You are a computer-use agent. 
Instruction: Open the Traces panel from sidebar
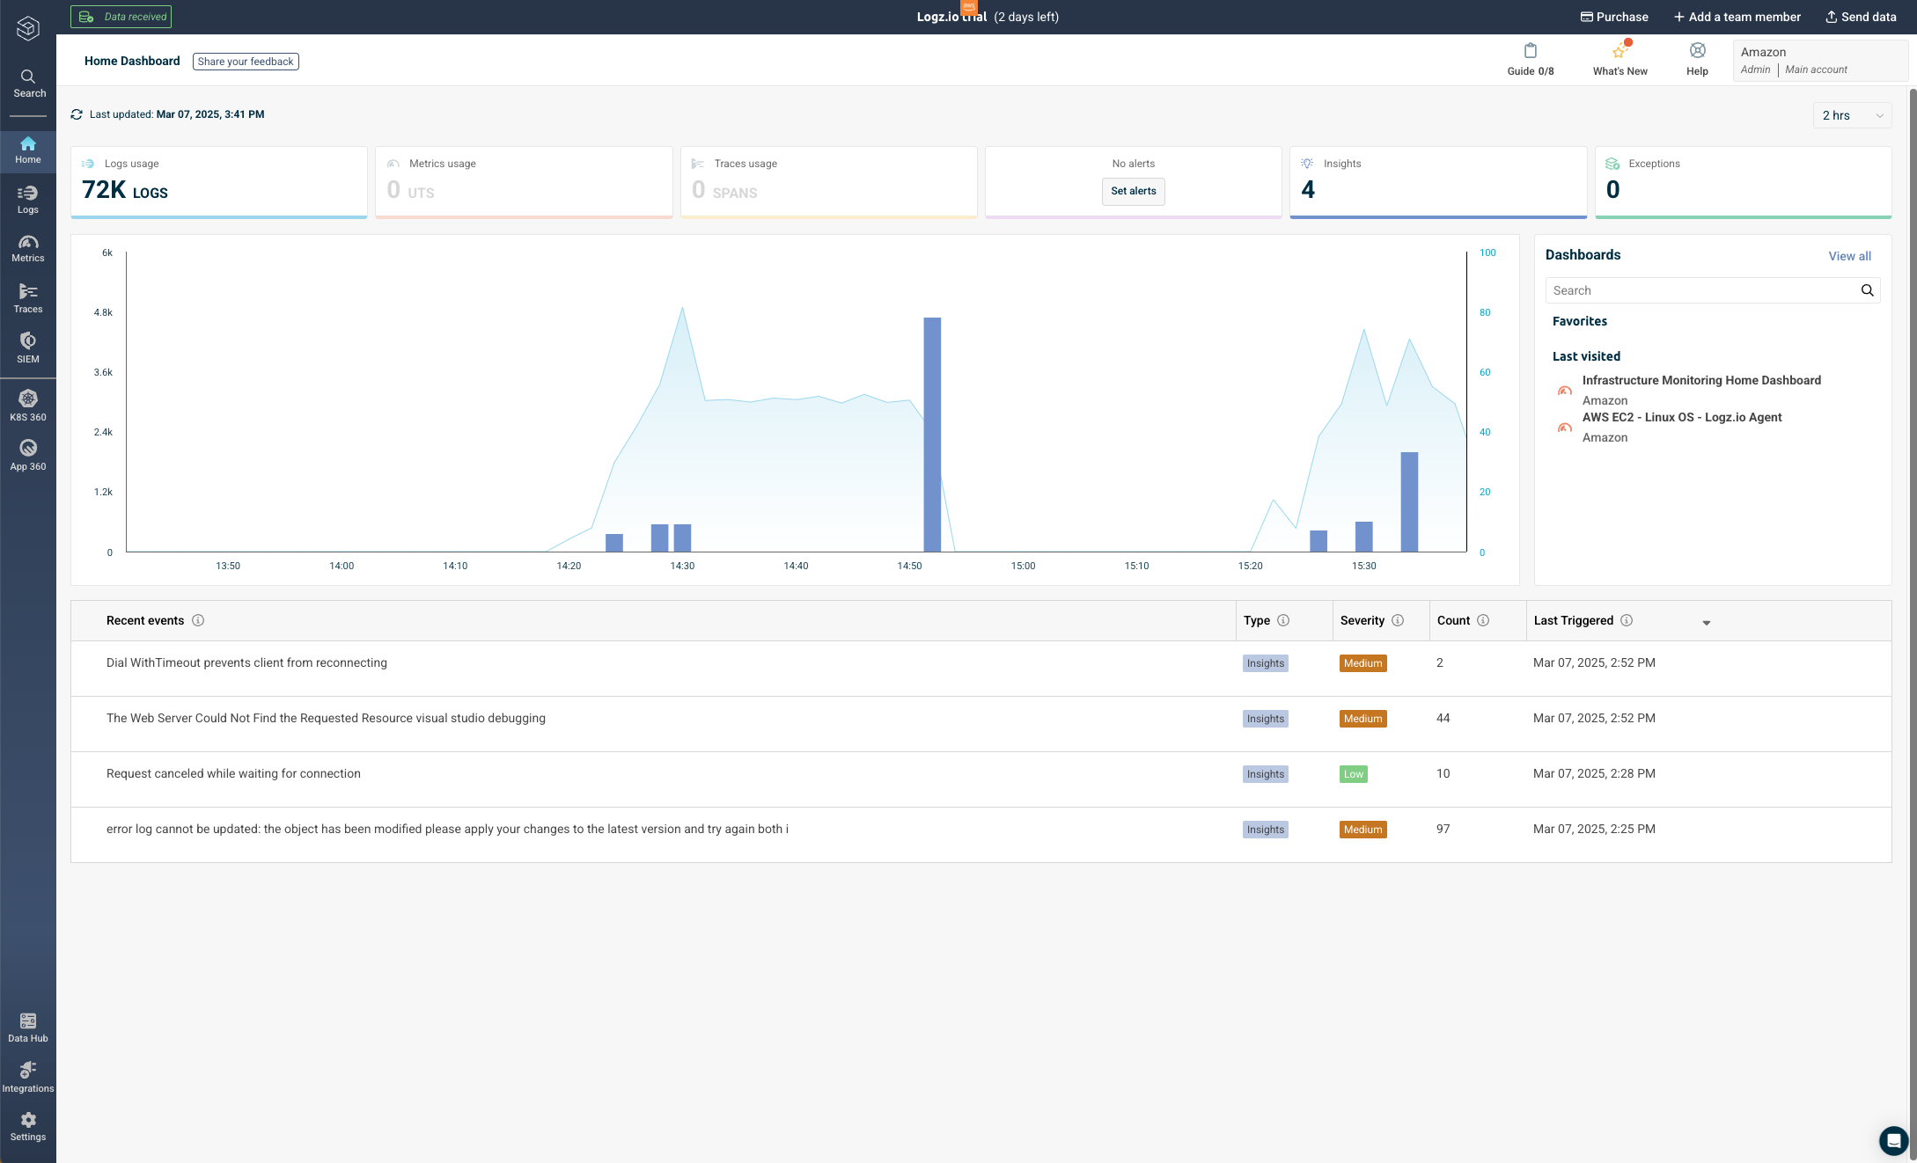(28, 298)
